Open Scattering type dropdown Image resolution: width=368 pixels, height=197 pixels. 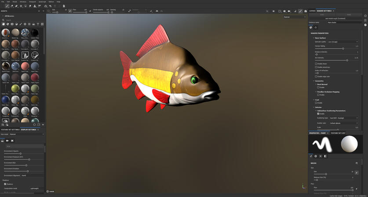343,118
